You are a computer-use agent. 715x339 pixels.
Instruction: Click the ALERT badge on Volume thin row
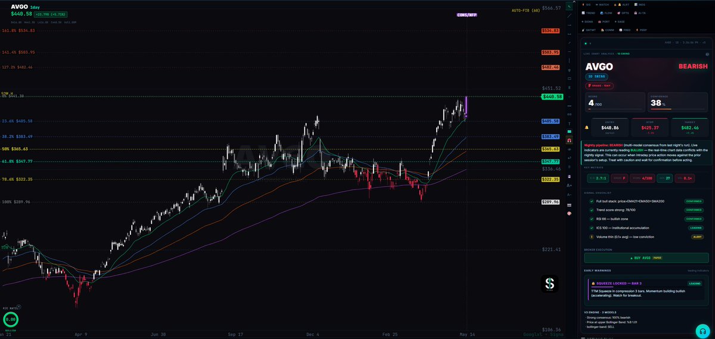[698, 237]
